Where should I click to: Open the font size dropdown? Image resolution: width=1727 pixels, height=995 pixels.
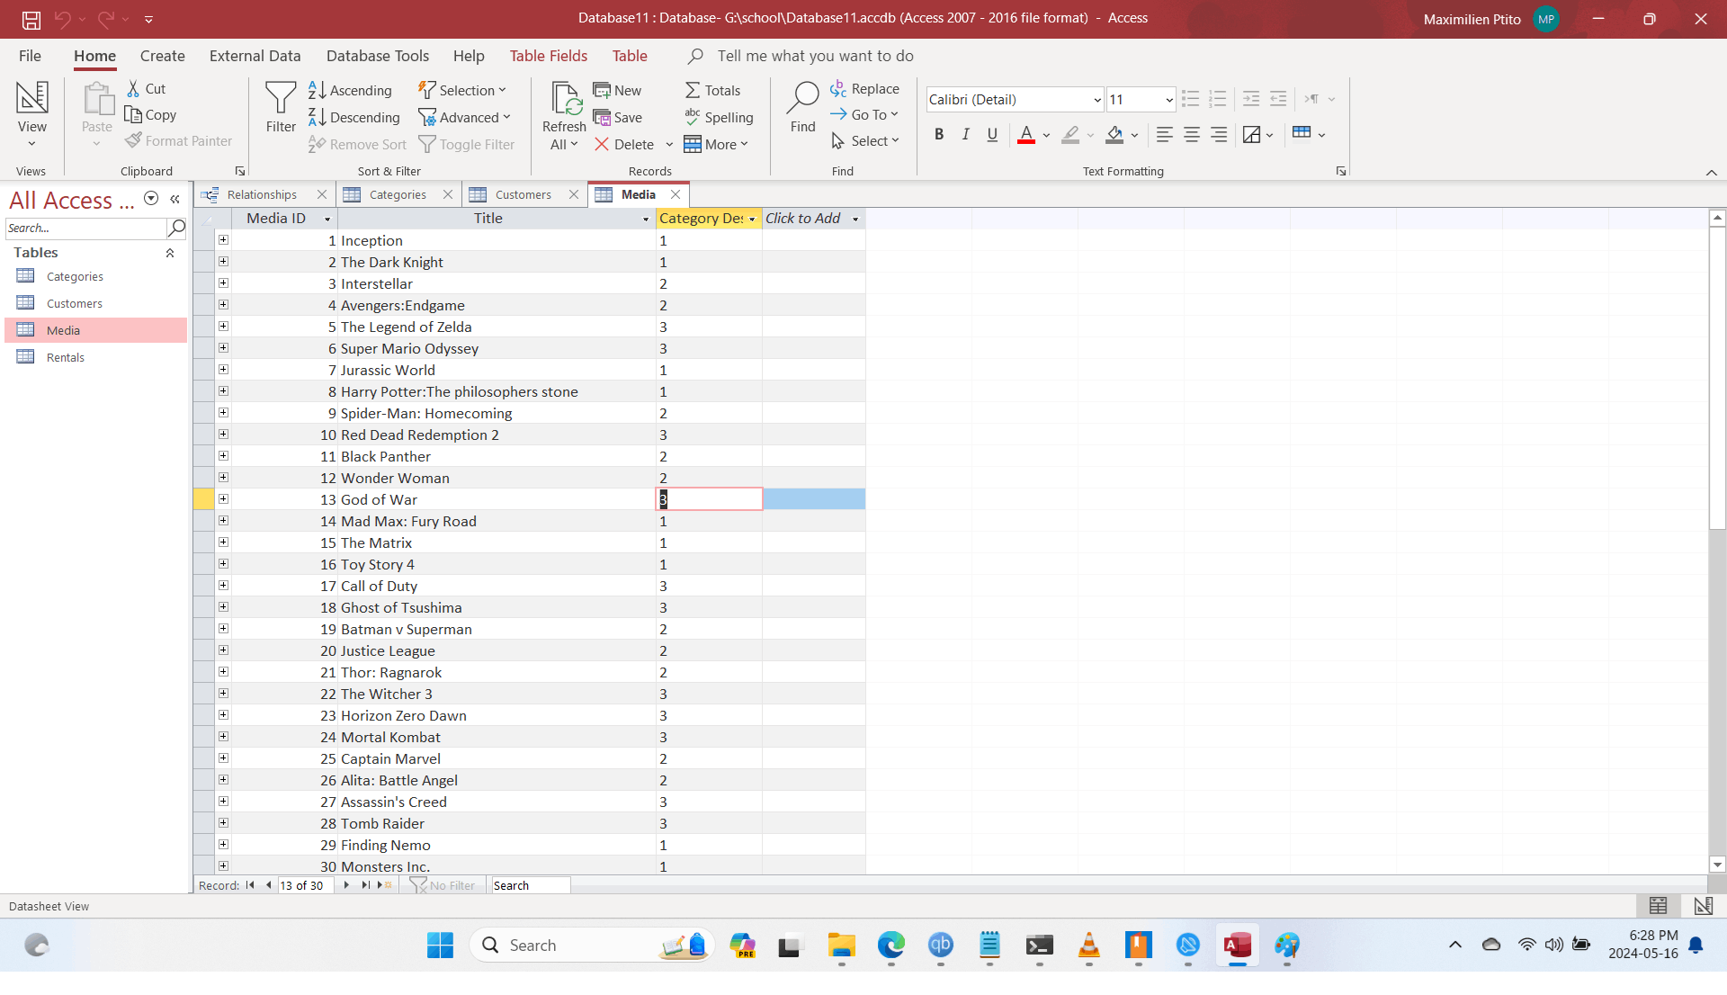click(x=1168, y=100)
